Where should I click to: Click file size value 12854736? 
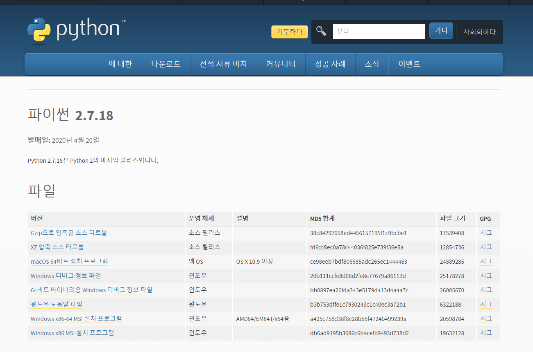tap(452, 248)
